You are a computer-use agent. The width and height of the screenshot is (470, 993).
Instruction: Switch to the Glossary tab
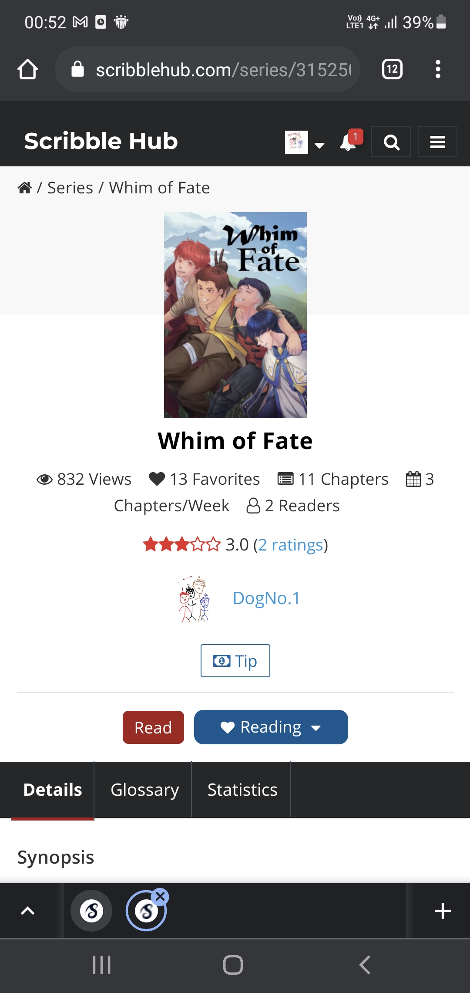(144, 790)
